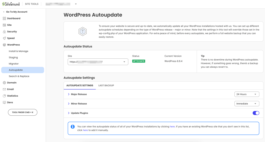This screenshot has height=142, width=265.
Task: Click the Speed rocket icon
Action: (4, 38)
